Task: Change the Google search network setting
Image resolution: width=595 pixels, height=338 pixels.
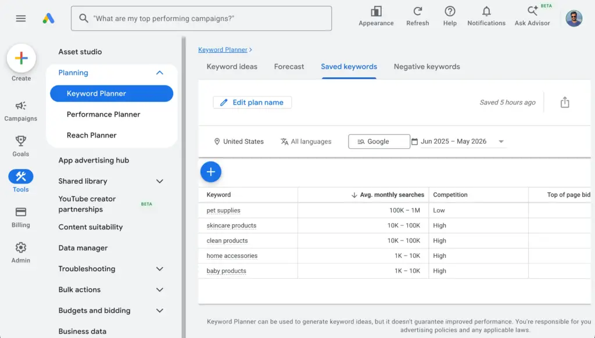Action: coord(379,142)
